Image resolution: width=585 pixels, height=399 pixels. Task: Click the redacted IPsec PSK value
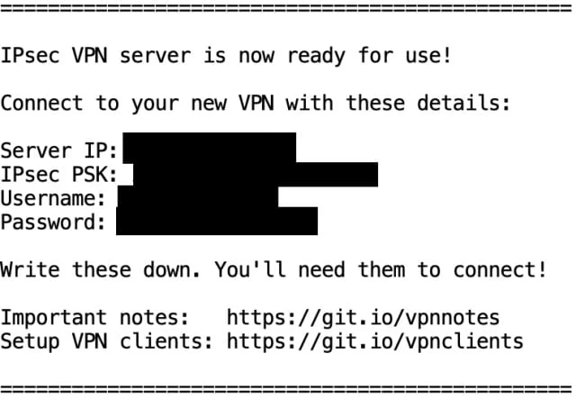pos(256,175)
